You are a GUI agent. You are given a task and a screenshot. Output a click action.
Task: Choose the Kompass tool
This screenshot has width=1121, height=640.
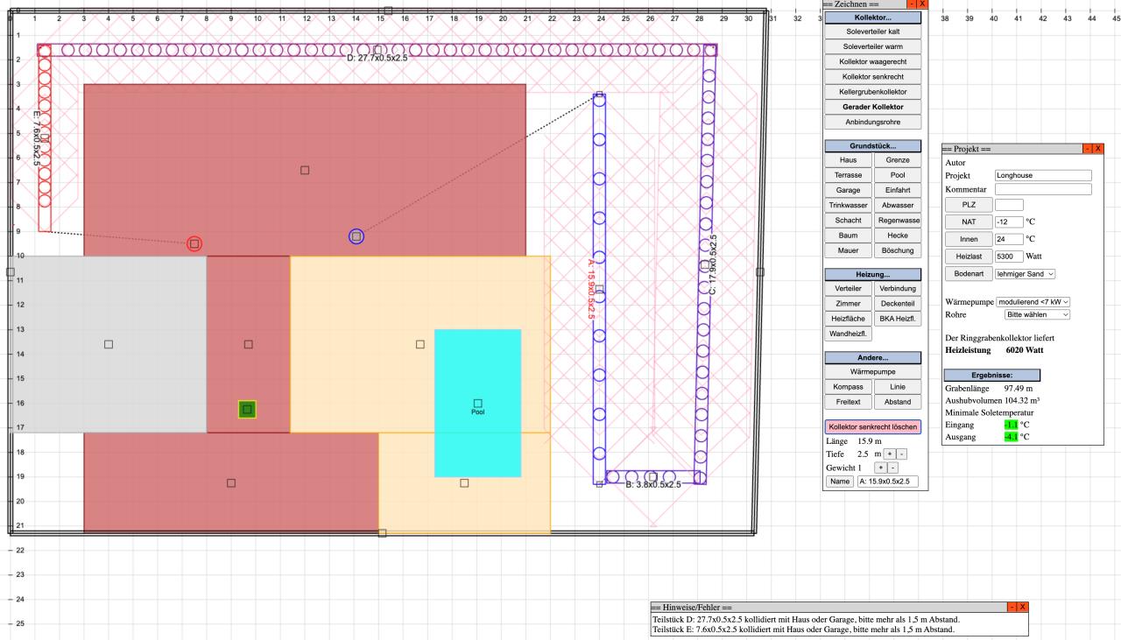848,387
